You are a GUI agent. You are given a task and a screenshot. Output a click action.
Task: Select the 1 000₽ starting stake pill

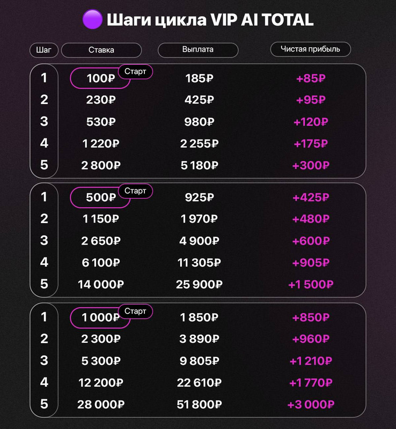click(x=100, y=317)
